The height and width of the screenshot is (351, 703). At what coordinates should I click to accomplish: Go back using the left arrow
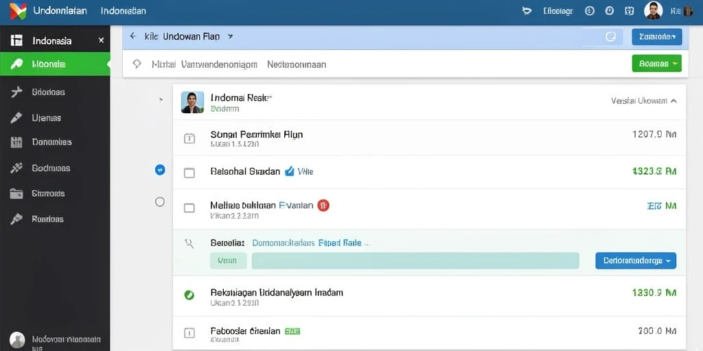point(132,36)
